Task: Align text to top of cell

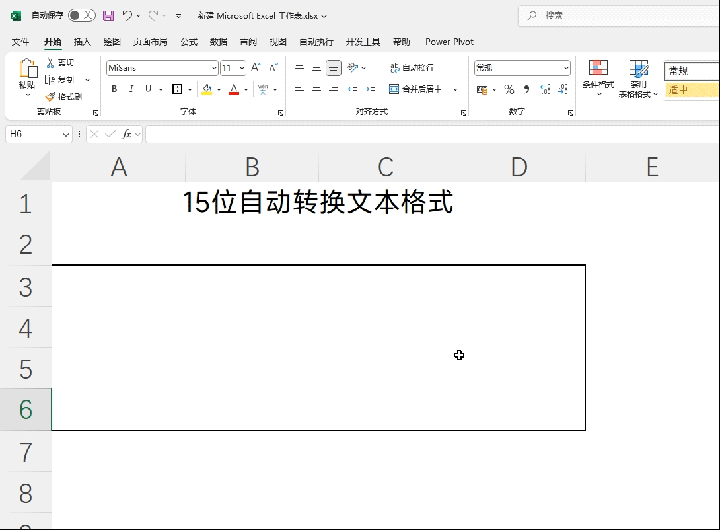Action: (299, 68)
